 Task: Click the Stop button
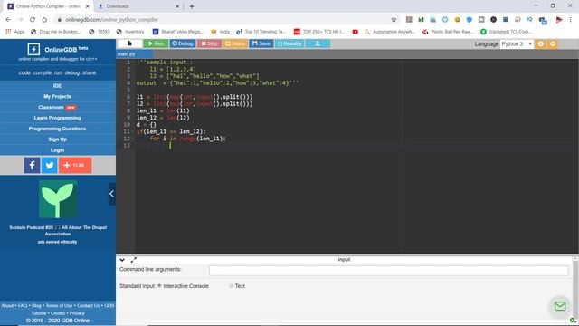coord(209,43)
